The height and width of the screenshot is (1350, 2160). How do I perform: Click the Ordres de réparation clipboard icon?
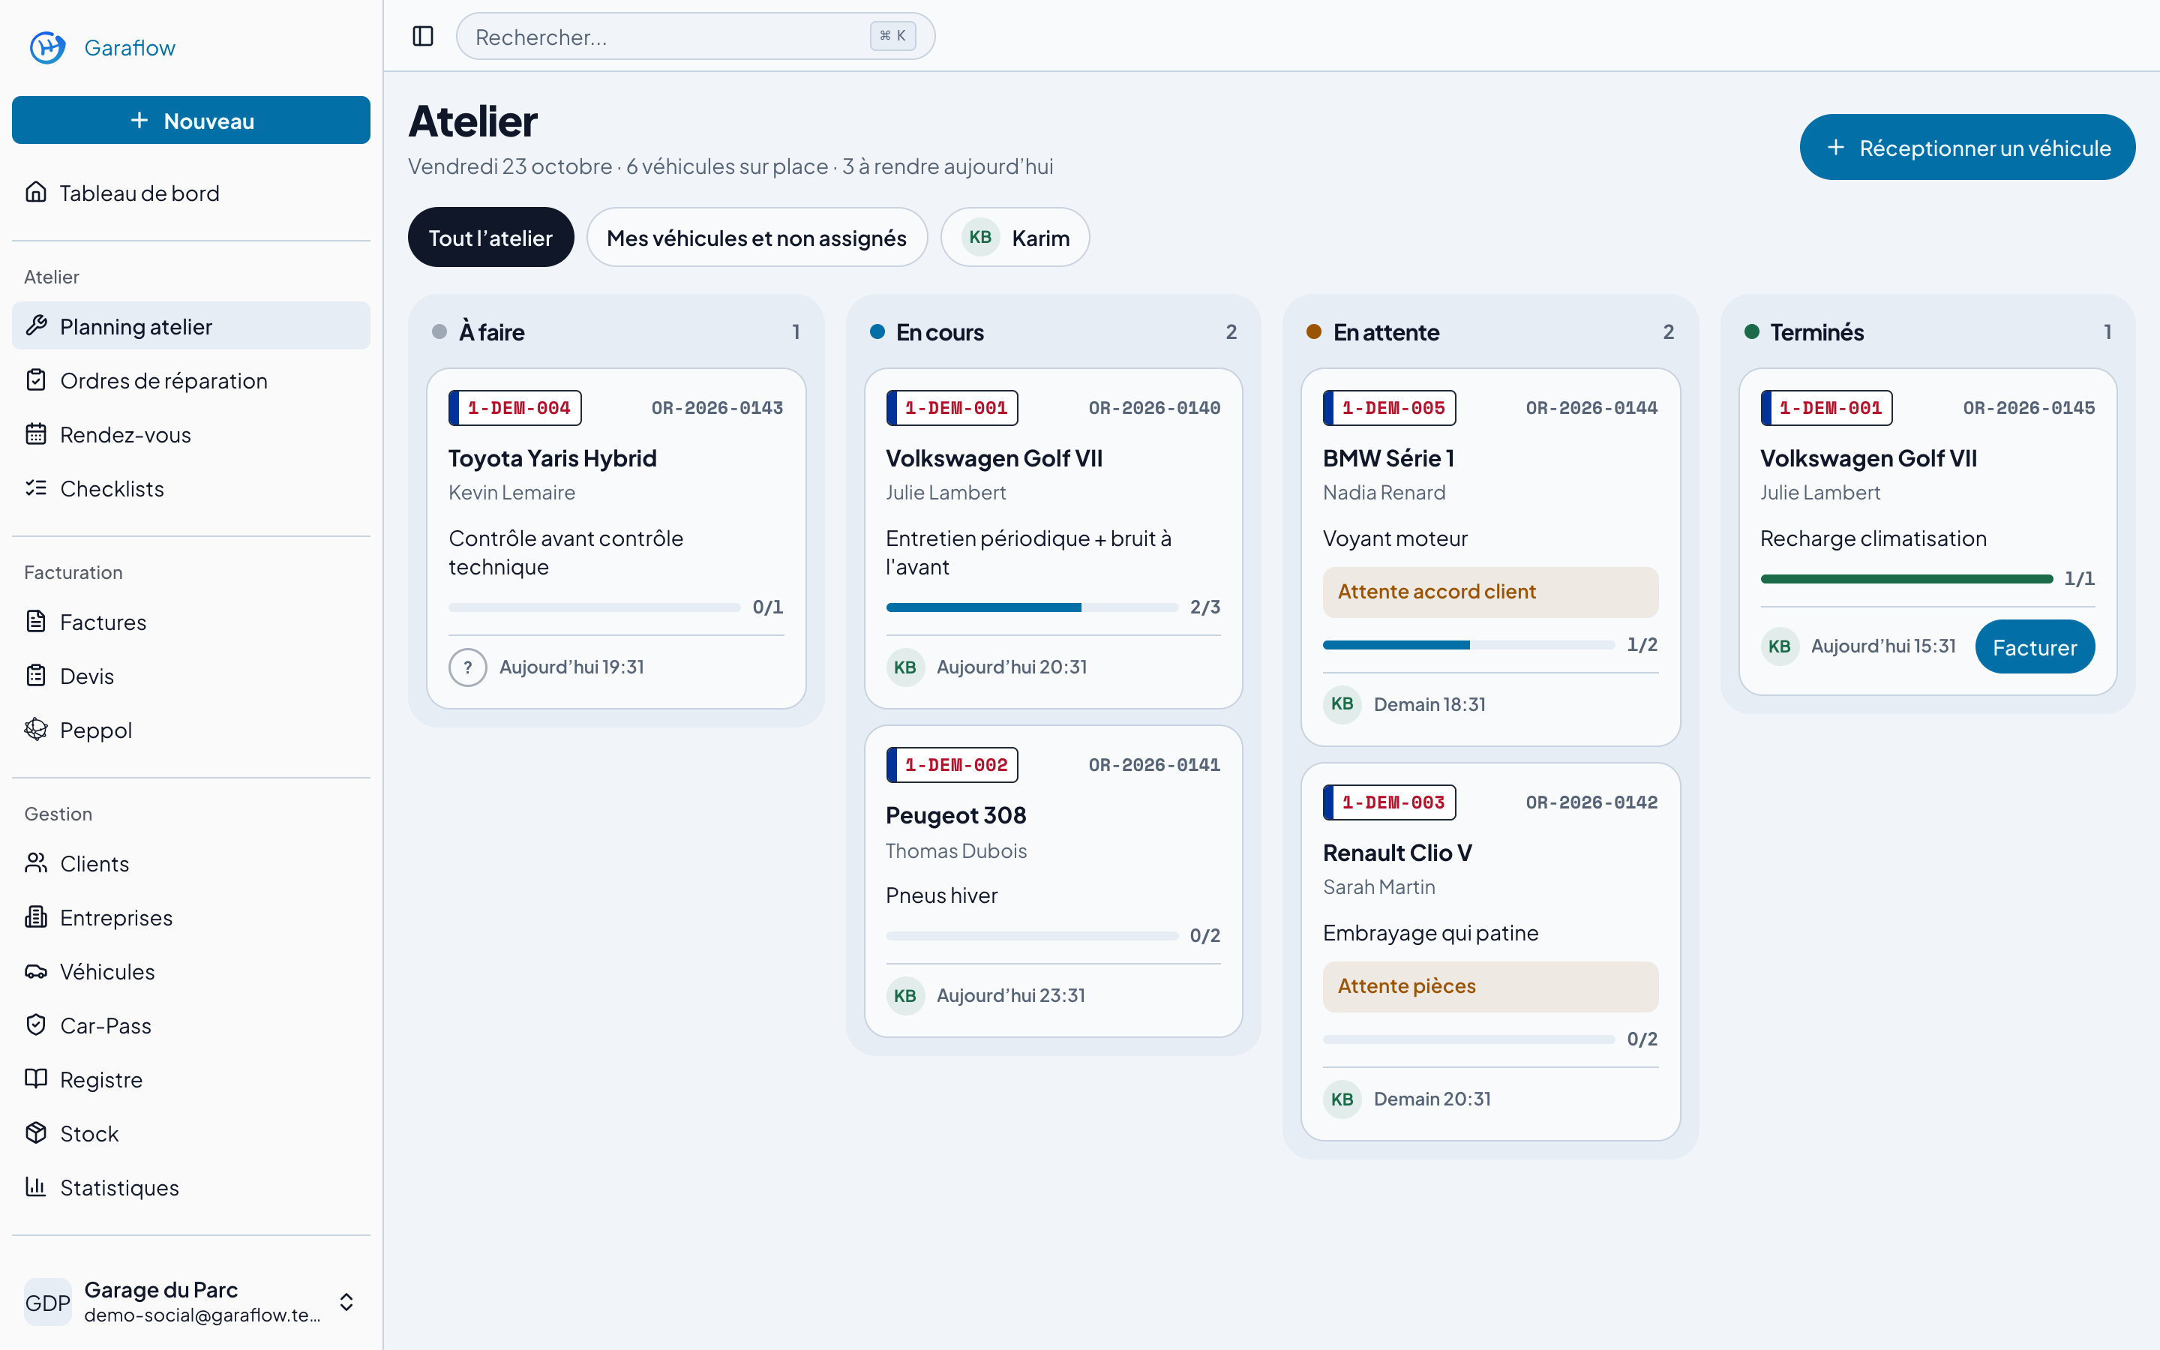(x=36, y=380)
